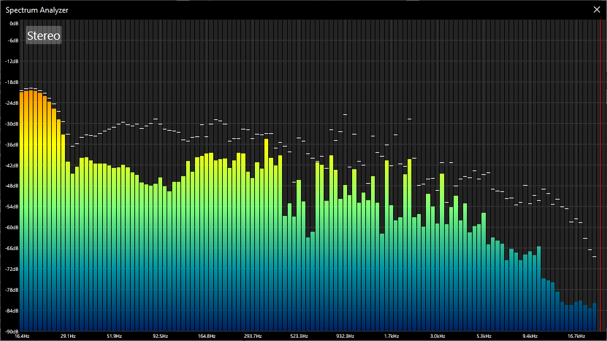Click the 1.7kHz frequency label
This screenshot has height=341, width=607.
click(x=391, y=337)
